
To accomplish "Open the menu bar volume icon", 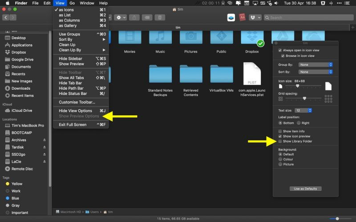I will (276, 3).
